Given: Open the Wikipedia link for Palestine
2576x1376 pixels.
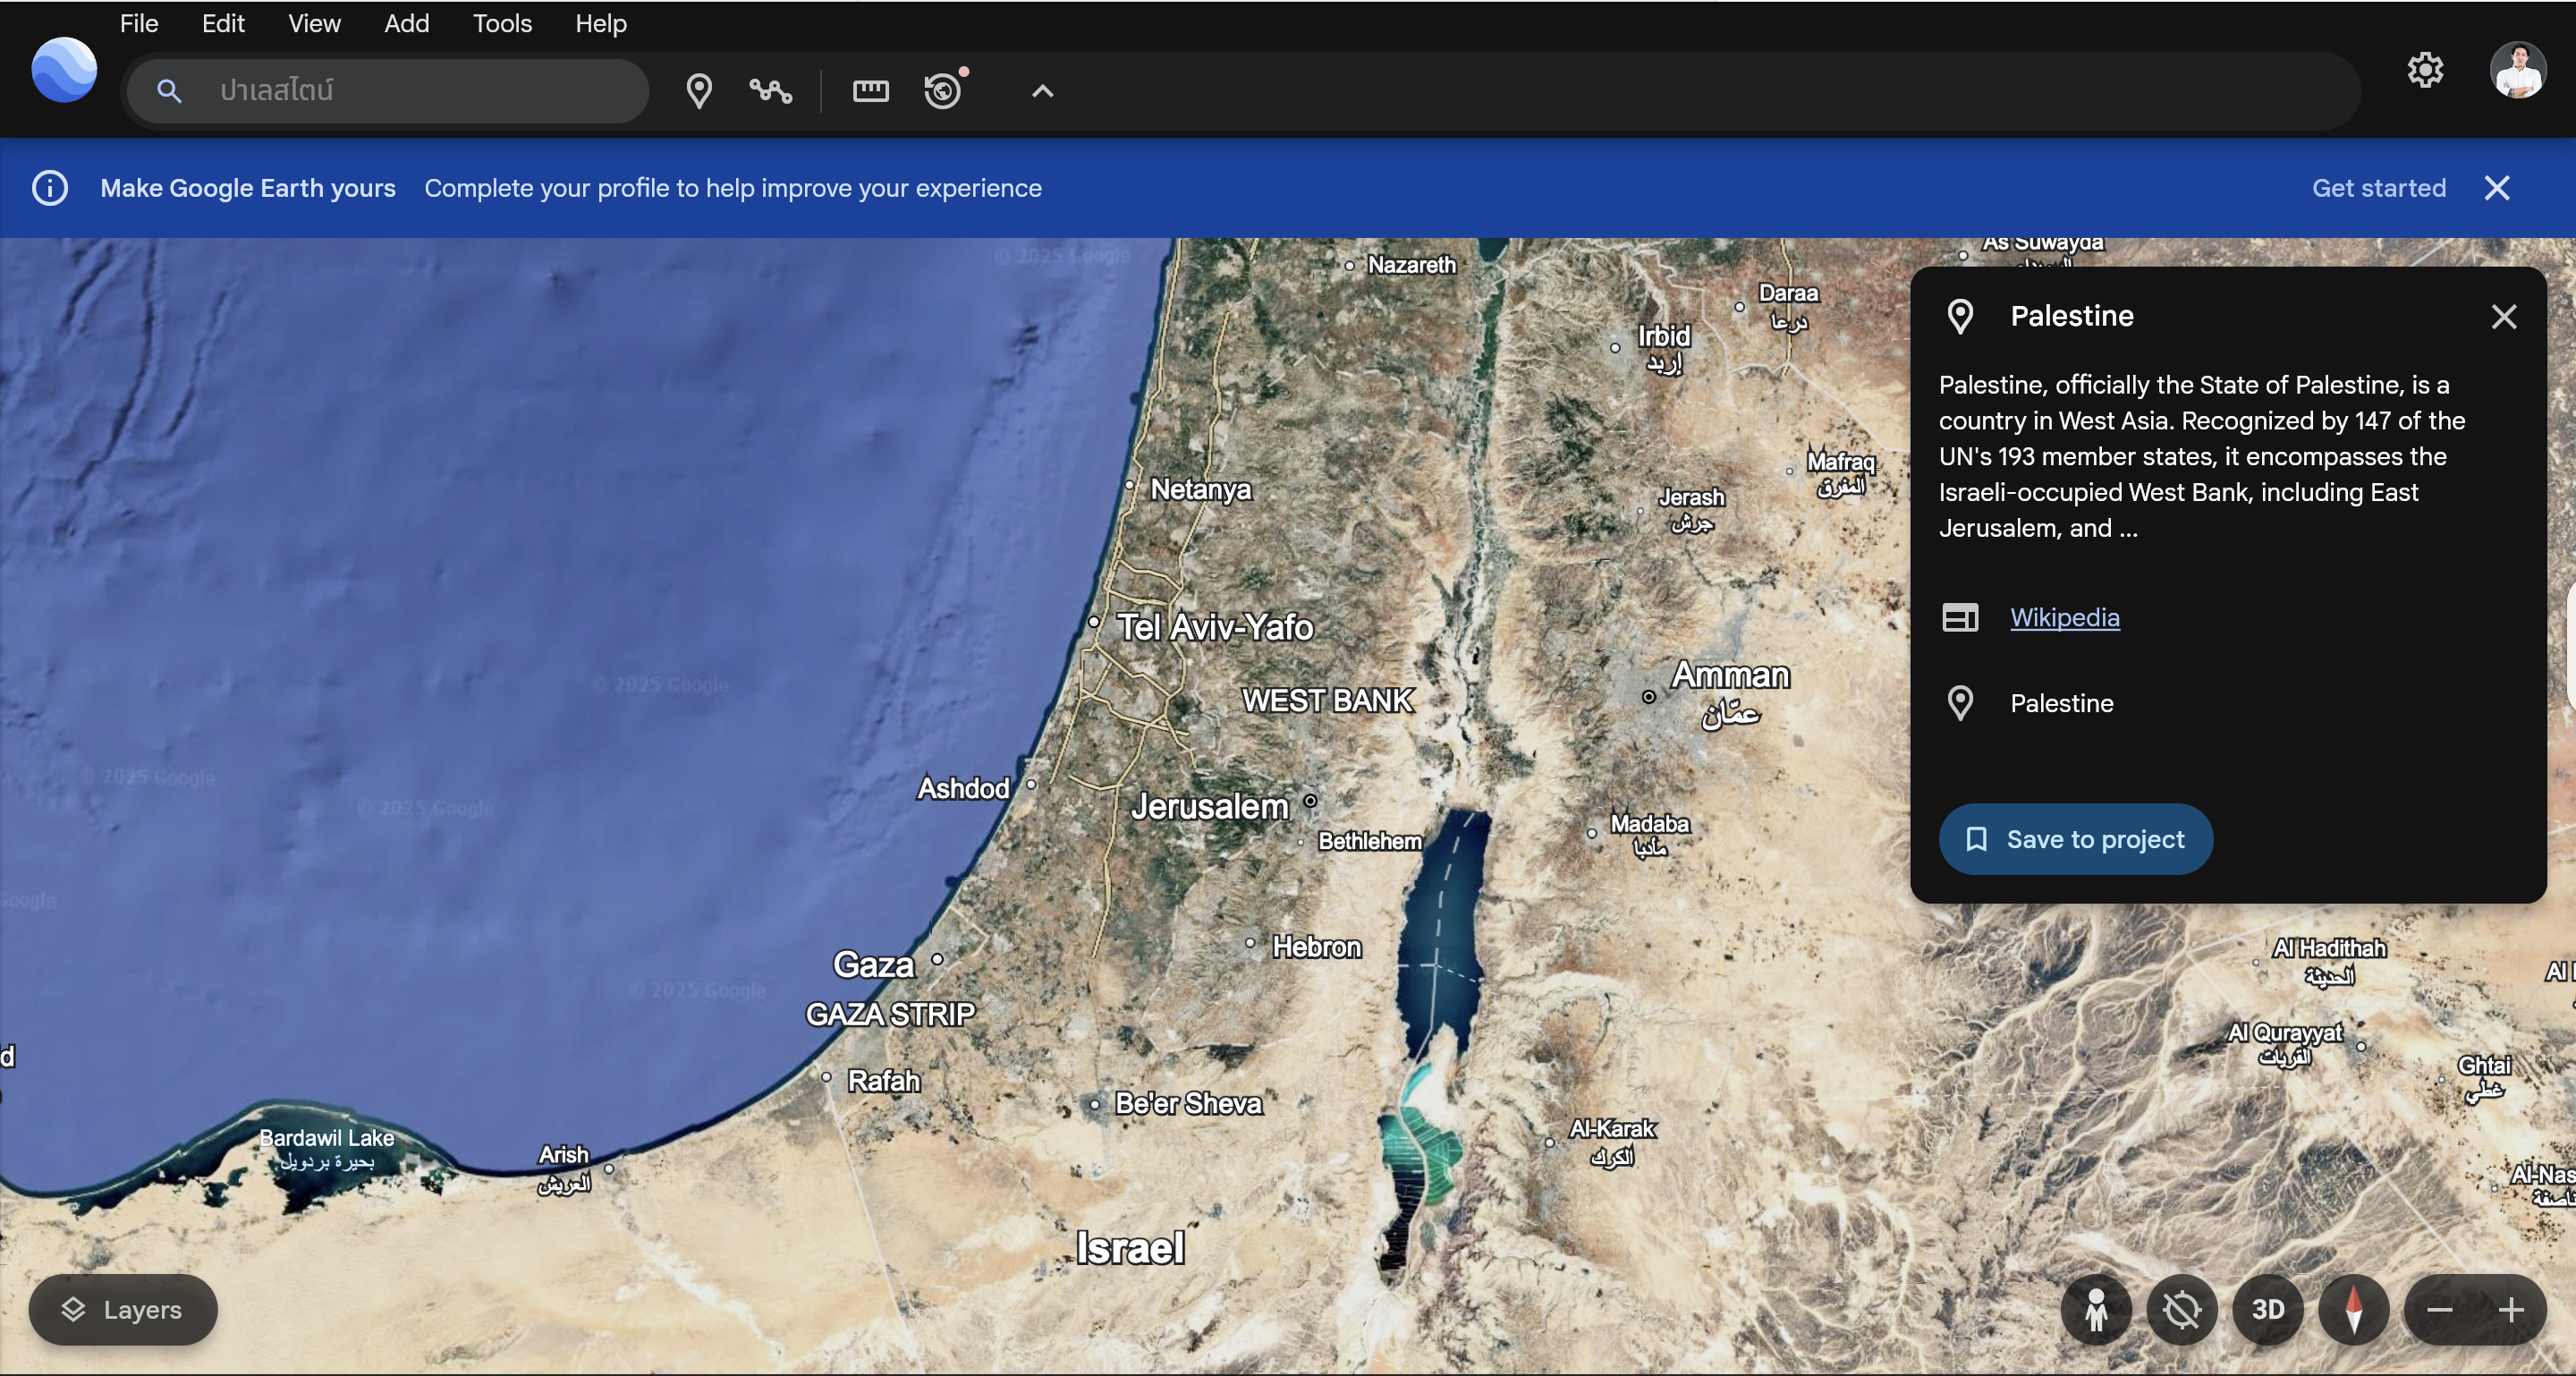Looking at the screenshot, I should click(x=2064, y=617).
